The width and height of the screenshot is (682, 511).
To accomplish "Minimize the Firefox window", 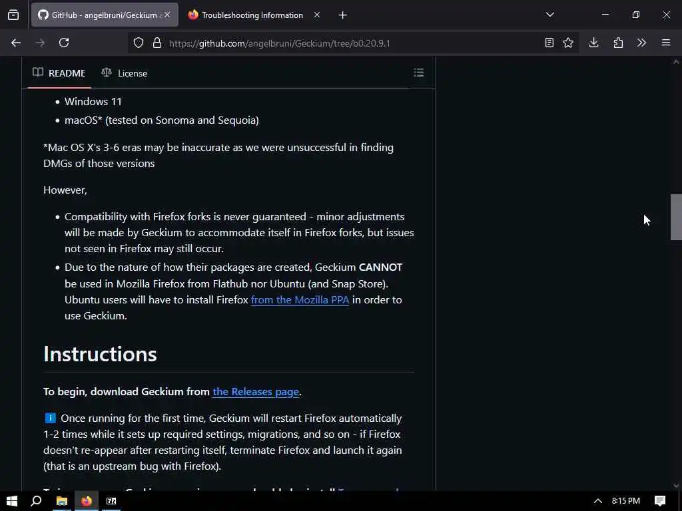I will coord(605,15).
